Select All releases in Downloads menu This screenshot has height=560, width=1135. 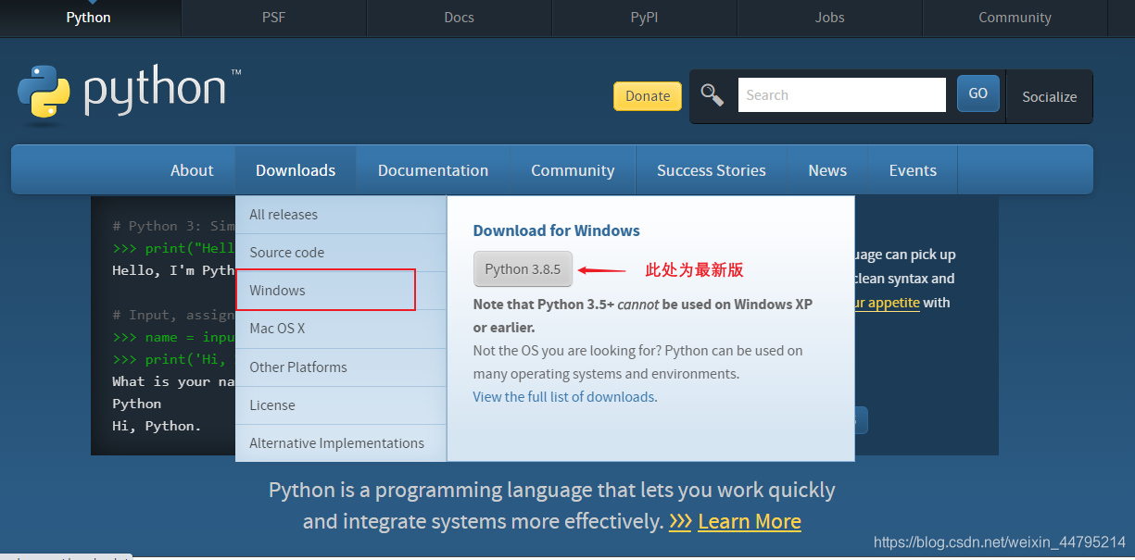341,215
